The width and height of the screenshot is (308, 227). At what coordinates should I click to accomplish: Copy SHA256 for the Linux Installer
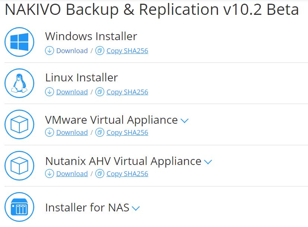pyautogui.click(x=127, y=92)
